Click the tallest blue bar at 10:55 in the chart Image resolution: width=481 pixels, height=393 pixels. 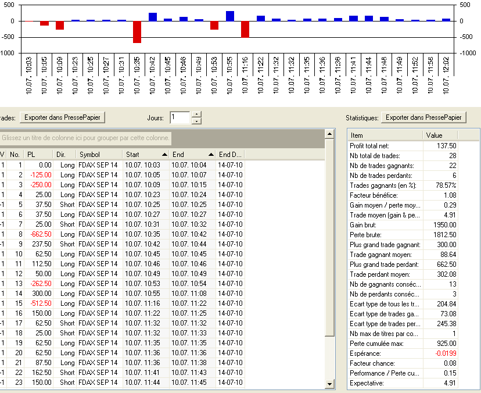230,16
